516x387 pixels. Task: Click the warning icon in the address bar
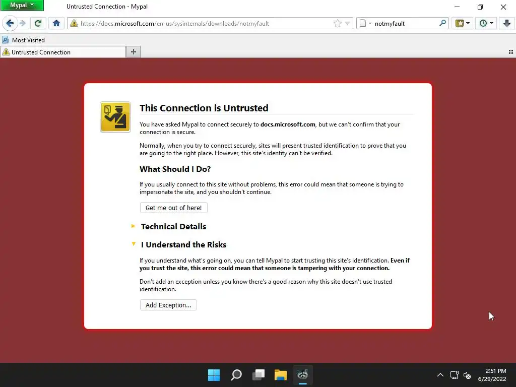pos(74,23)
